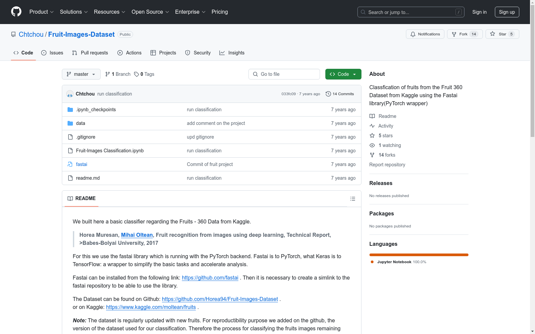Expand the Solutions menu
This screenshot has width=535, height=334.
click(74, 12)
